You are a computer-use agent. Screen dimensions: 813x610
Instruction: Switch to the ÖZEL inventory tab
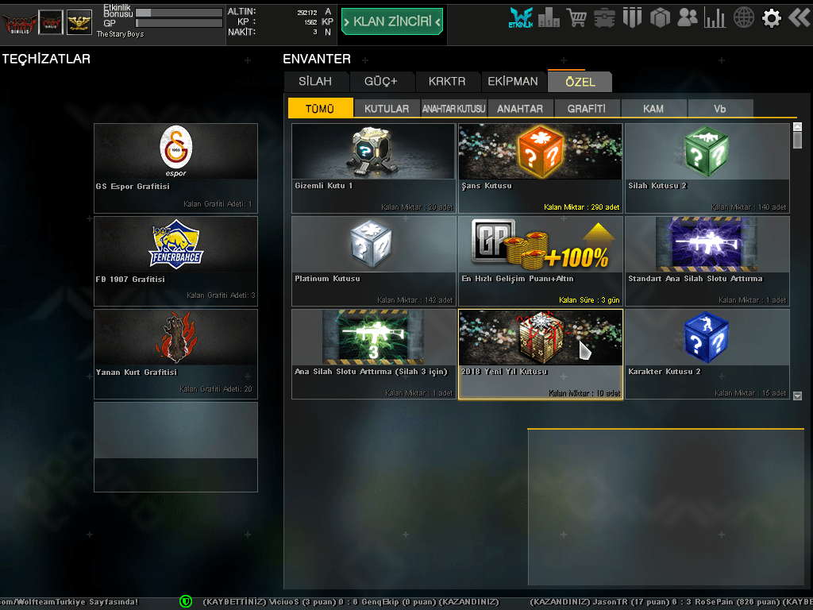pos(580,82)
